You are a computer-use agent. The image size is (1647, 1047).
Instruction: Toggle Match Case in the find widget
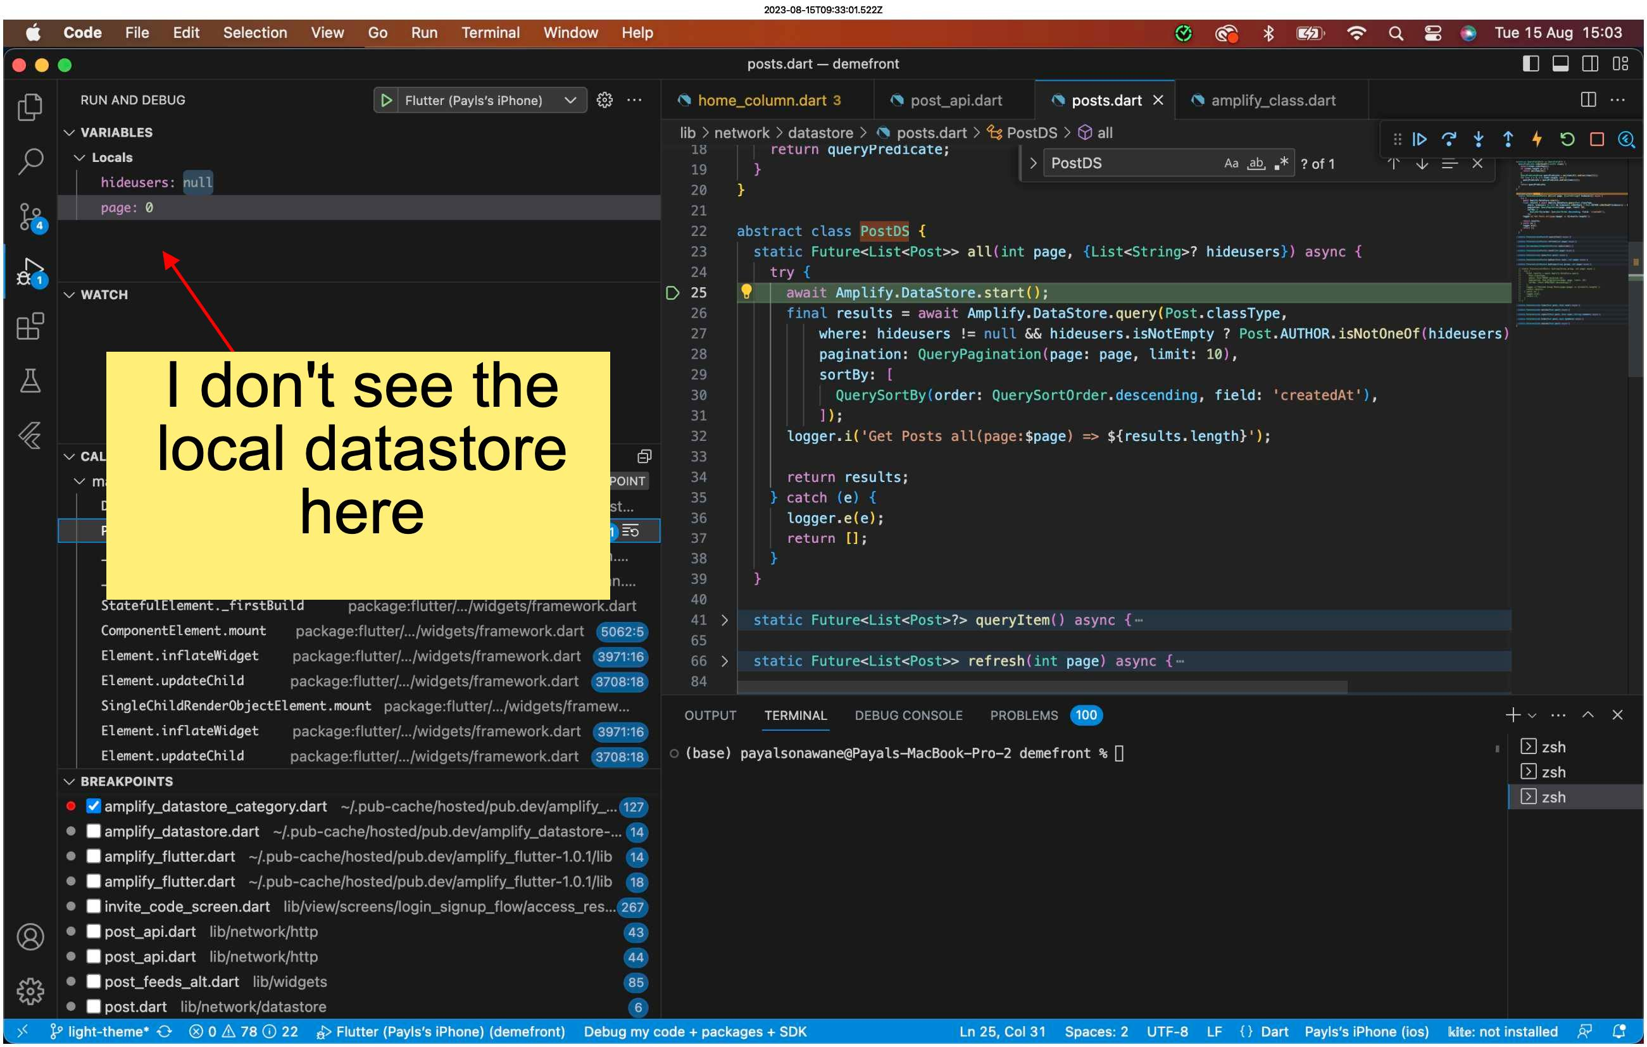point(1231,163)
